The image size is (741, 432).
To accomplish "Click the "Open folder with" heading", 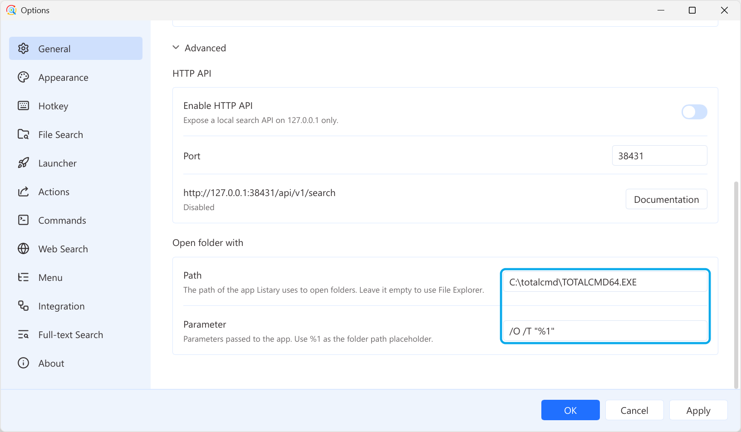I will click(x=208, y=243).
